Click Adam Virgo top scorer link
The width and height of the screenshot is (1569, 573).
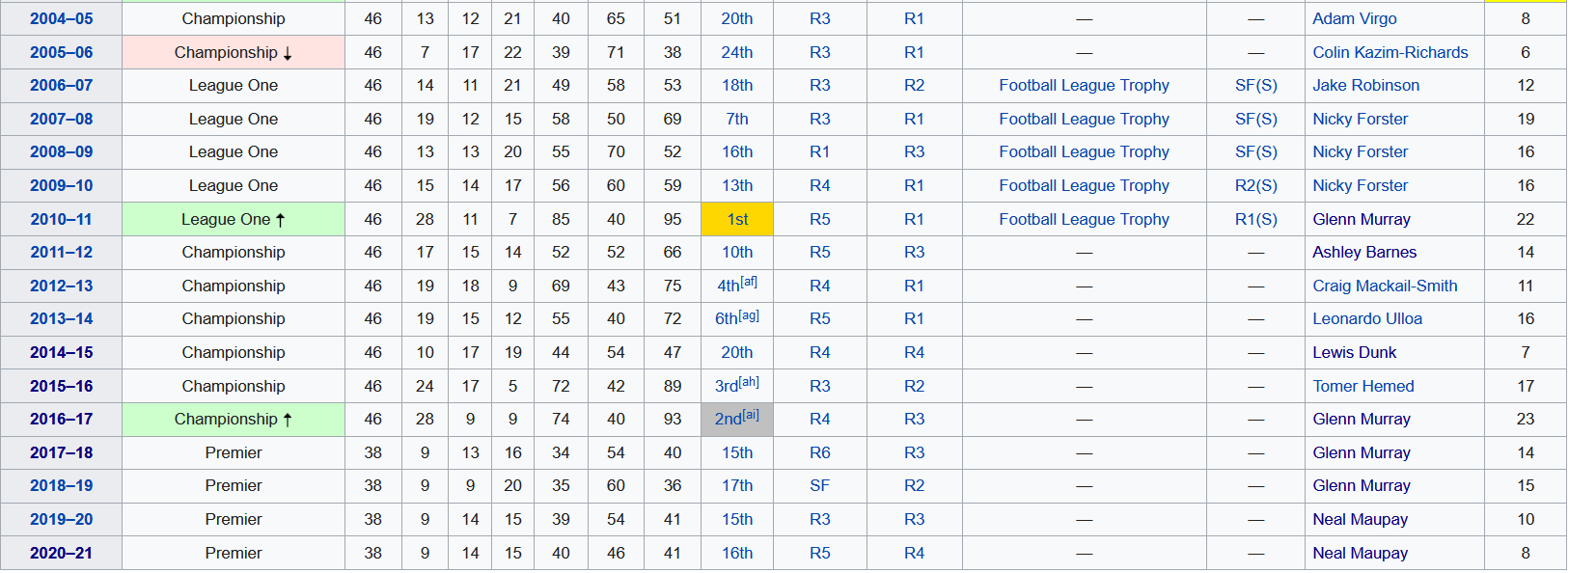(1354, 18)
